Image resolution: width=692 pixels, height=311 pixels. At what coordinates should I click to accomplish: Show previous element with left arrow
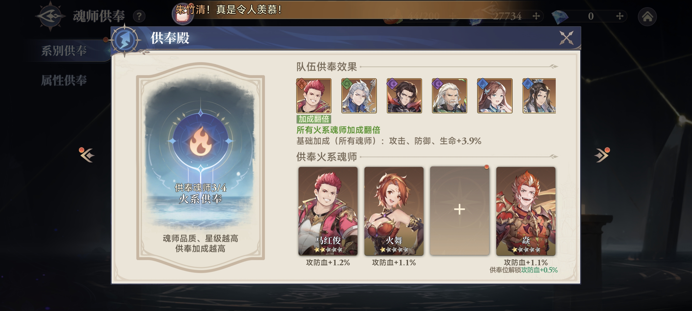pyautogui.click(x=87, y=154)
